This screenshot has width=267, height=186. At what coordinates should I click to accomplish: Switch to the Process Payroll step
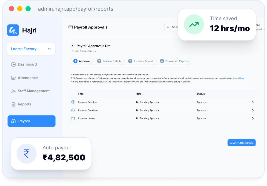[140, 61]
